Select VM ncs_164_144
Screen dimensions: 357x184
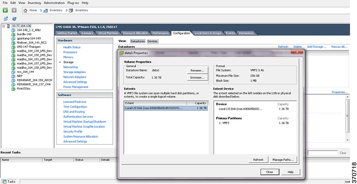click(x=25, y=72)
